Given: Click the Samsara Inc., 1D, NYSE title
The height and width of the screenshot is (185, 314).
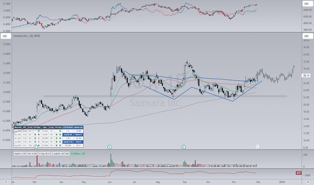Looking at the screenshot, I should click(x=27, y=36).
